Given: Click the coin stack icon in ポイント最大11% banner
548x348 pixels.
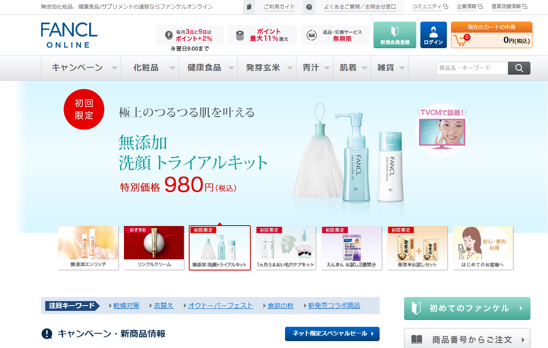Looking at the screenshot, I should 240,35.
